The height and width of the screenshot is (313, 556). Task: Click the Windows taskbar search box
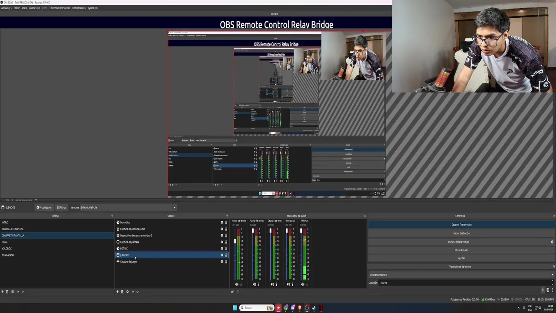(x=256, y=308)
